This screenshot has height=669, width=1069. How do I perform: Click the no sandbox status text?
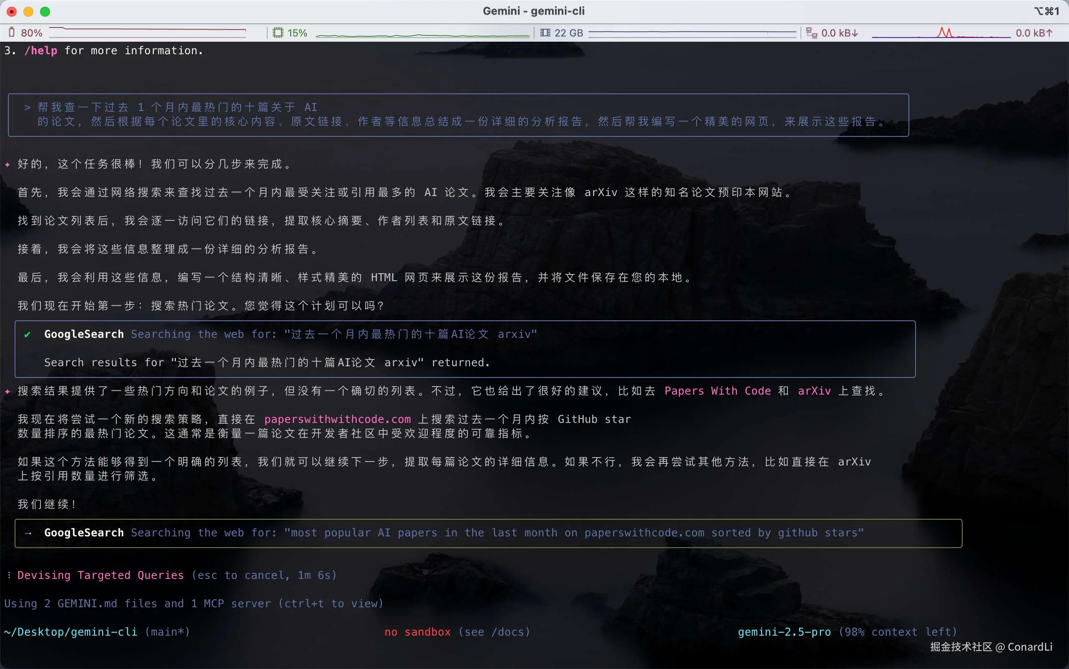[x=417, y=632]
